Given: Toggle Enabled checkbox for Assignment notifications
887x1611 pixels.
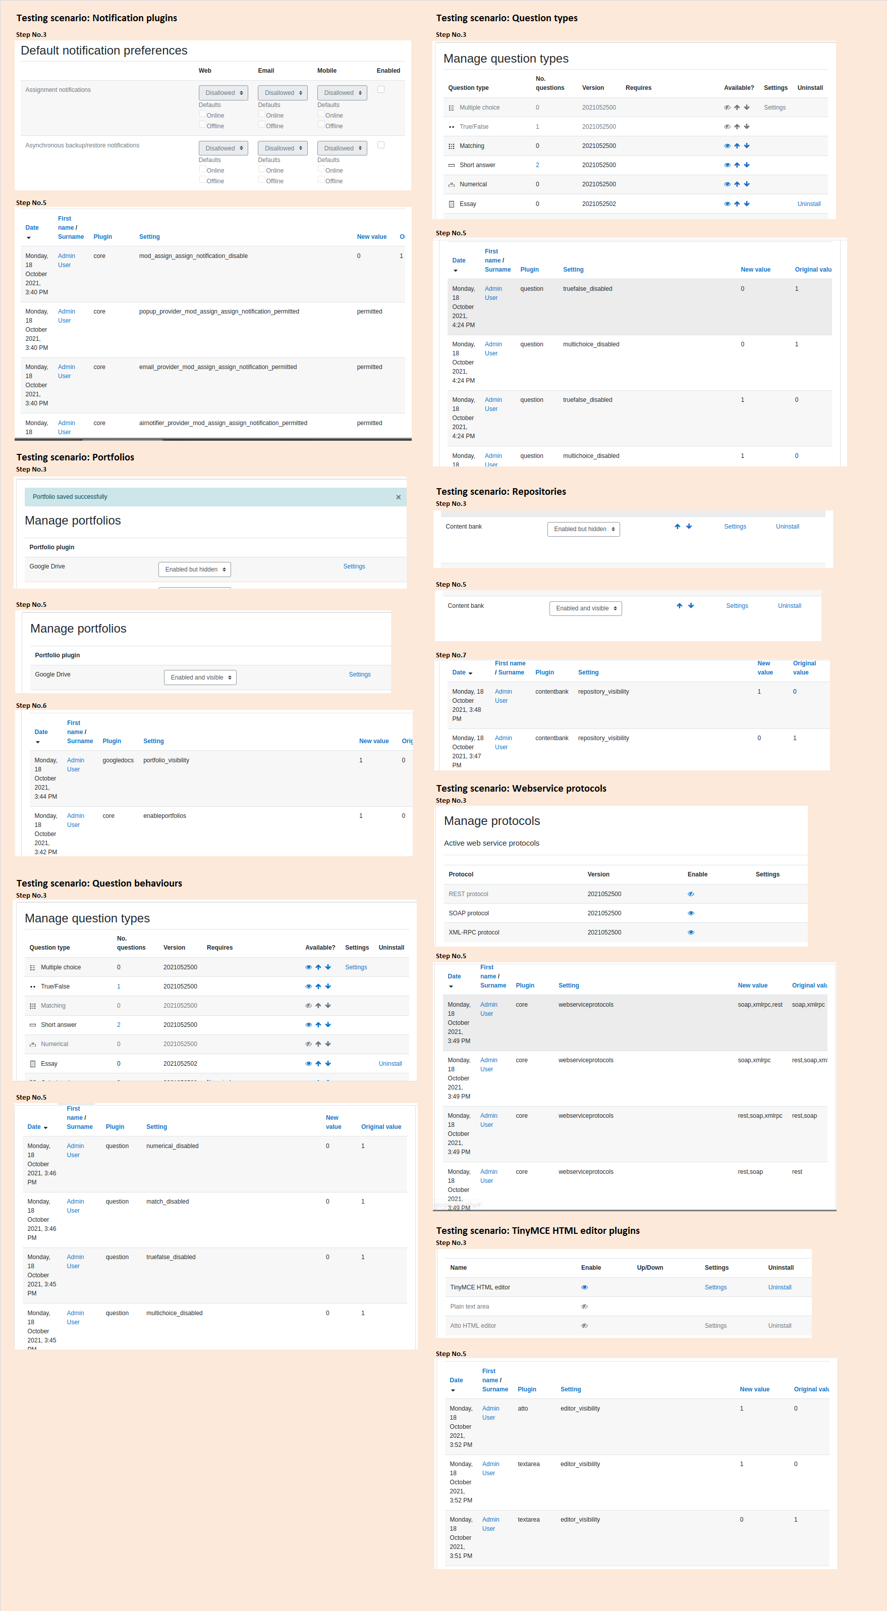Looking at the screenshot, I should [x=380, y=89].
